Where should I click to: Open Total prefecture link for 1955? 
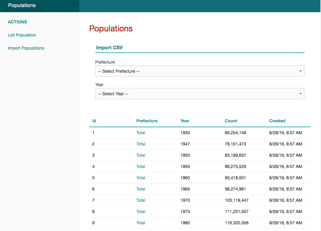point(141,166)
